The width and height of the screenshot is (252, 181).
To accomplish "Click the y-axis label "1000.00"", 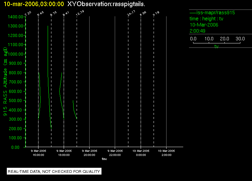I will (15, 54).
